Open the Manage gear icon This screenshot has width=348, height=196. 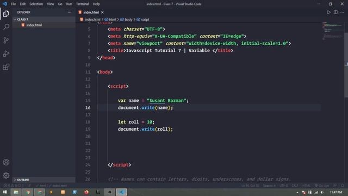(x=6, y=175)
